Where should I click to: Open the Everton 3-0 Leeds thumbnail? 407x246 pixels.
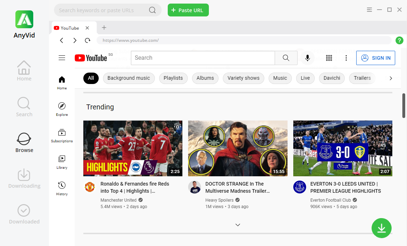(x=343, y=148)
